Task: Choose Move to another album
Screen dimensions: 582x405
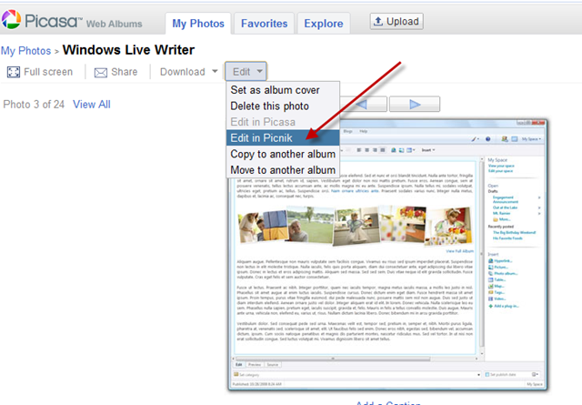Action: pyautogui.click(x=283, y=170)
